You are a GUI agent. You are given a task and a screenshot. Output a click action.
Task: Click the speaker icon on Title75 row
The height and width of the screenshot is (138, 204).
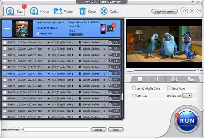pos(49,67)
